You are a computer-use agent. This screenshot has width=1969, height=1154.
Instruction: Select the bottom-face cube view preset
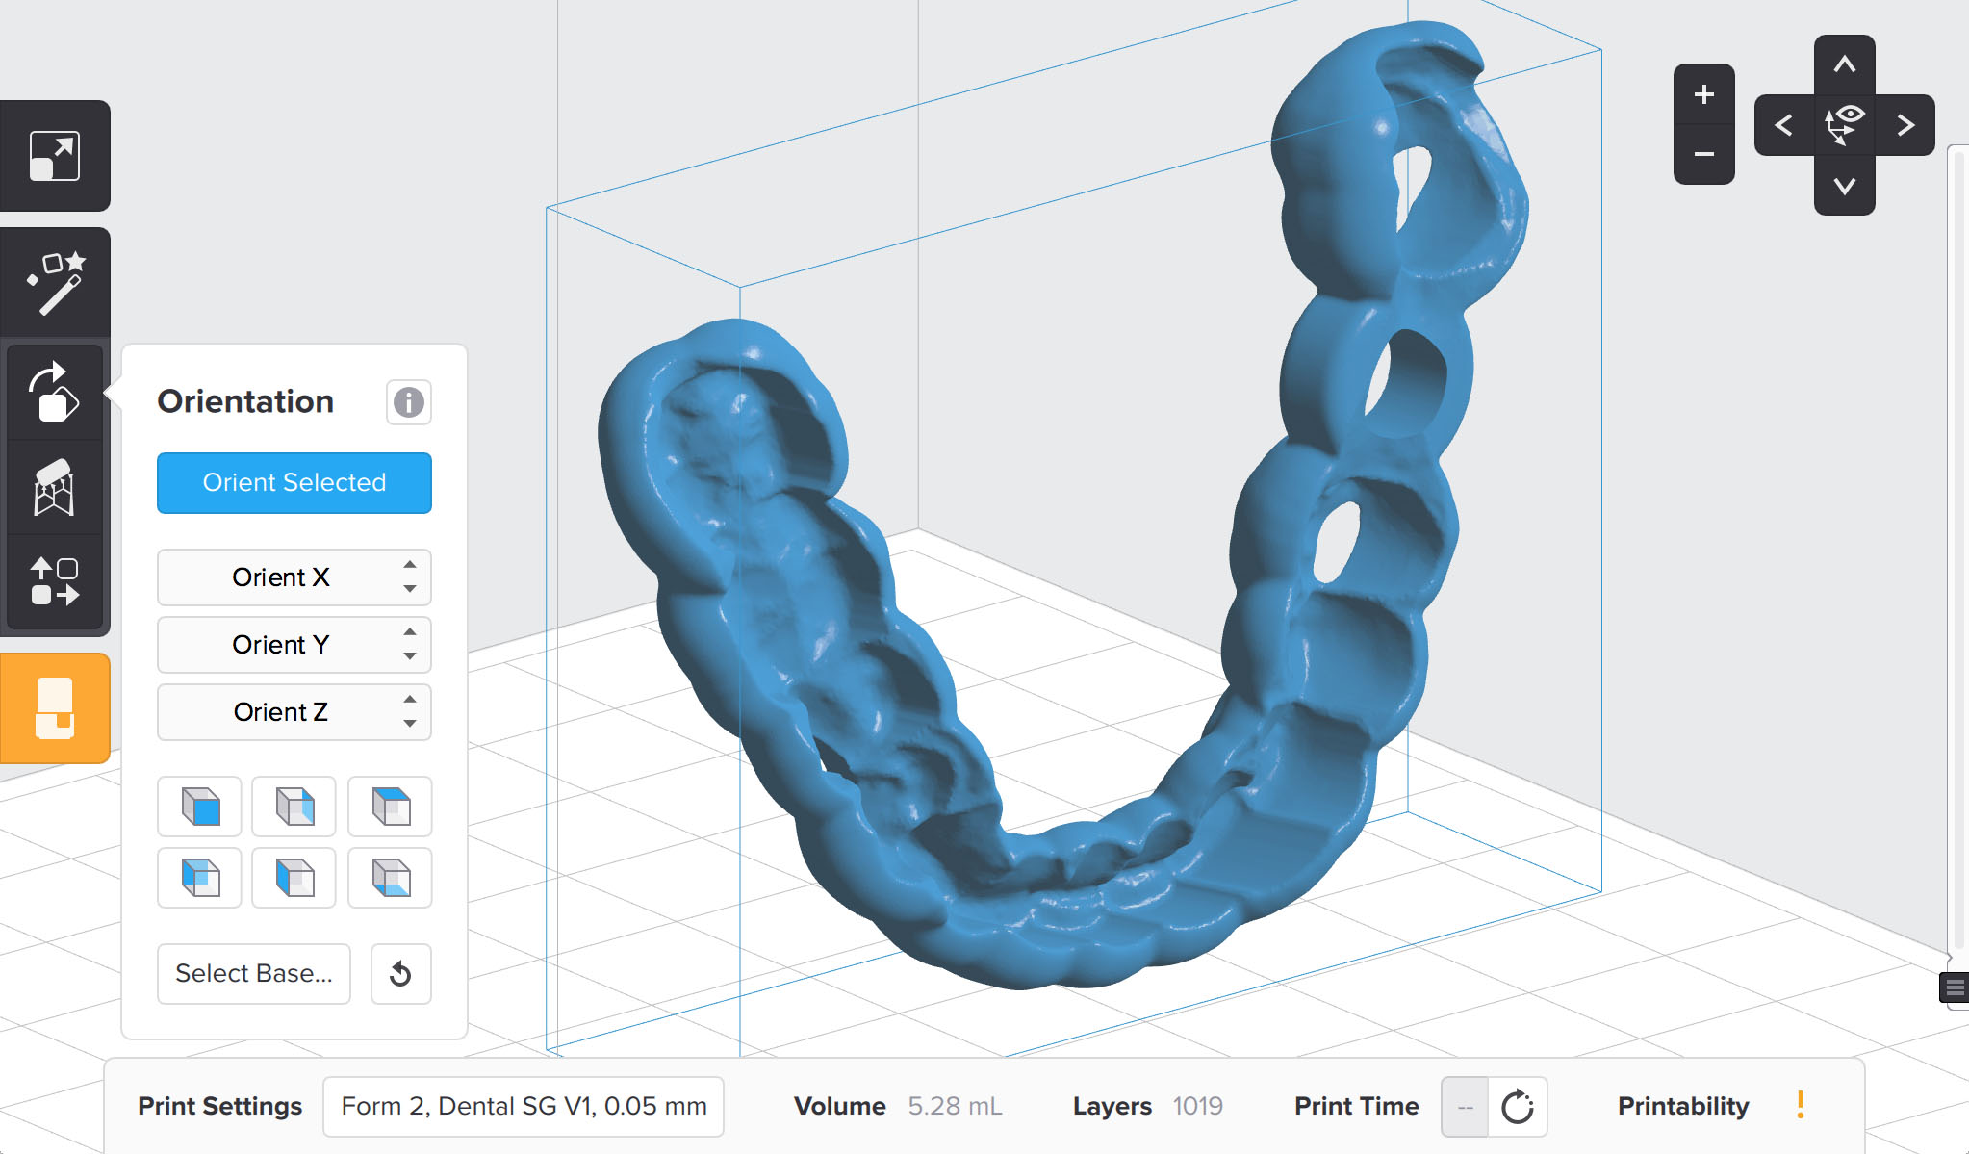click(x=391, y=878)
